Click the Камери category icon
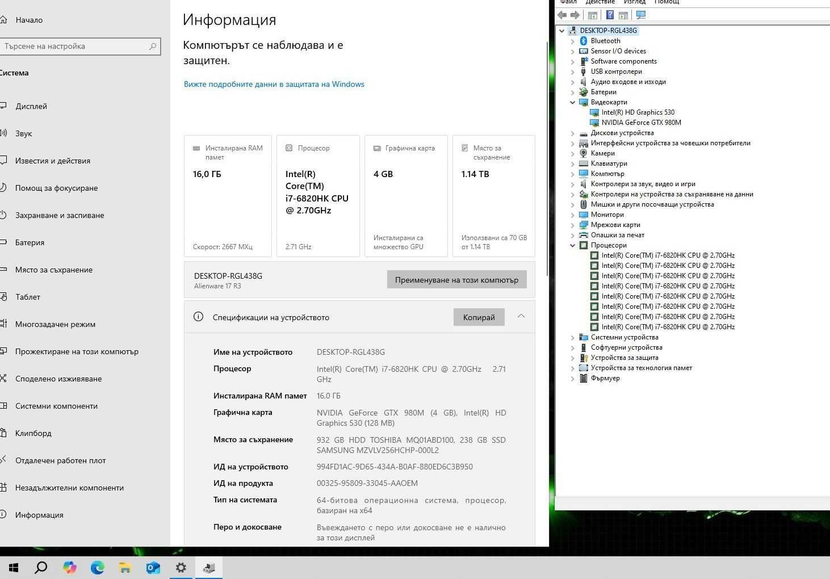 tap(583, 153)
